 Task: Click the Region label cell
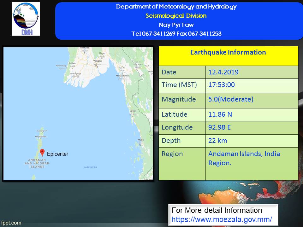click(x=182, y=164)
